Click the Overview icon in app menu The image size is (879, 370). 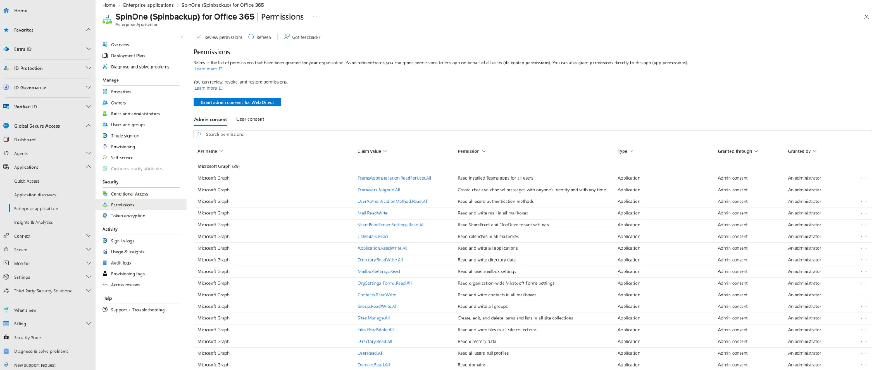[105, 45]
